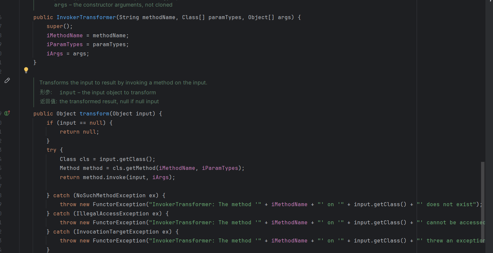Screen dimensions: 493x253
Task: Click the 'if (input == null)' condition
Action: [80, 123]
